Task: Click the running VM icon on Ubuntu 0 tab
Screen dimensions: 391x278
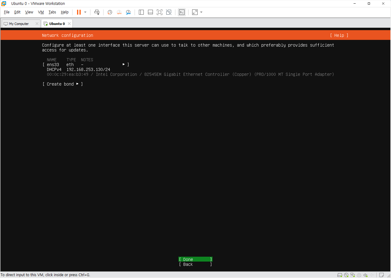Action: click(46, 24)
